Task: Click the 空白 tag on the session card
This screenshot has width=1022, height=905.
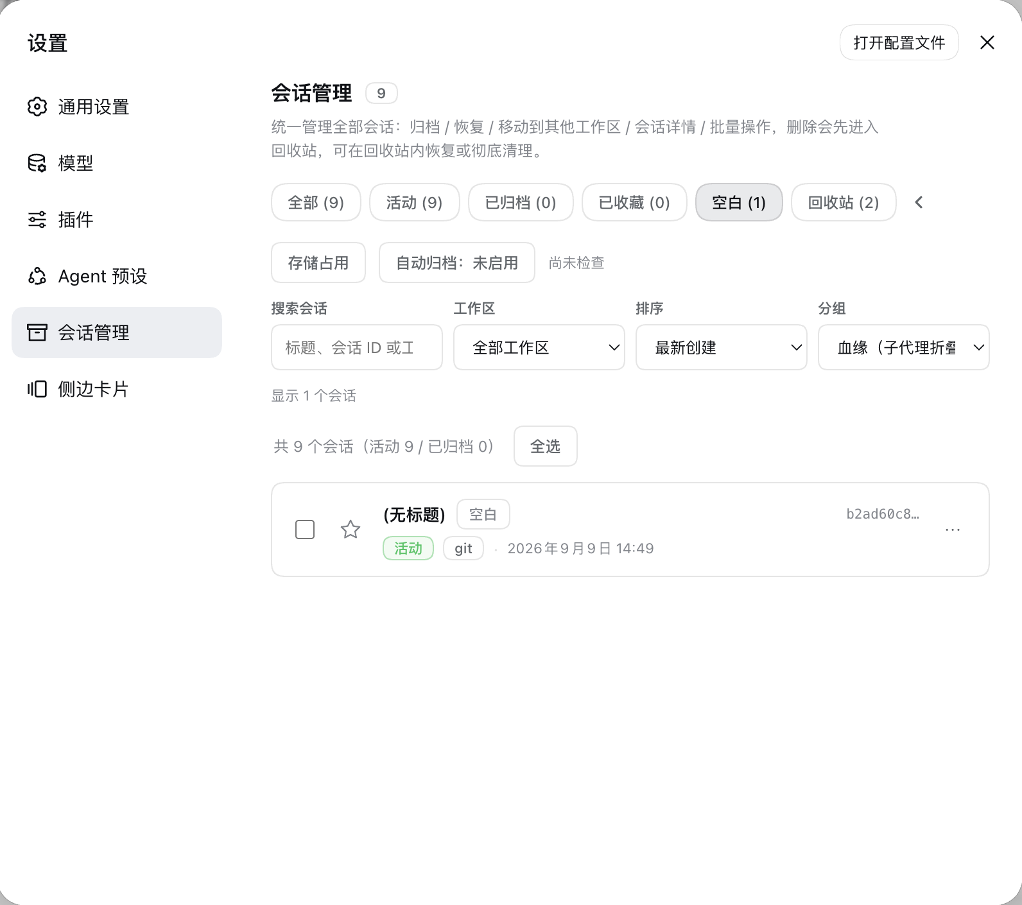Action: click(483, 514)
